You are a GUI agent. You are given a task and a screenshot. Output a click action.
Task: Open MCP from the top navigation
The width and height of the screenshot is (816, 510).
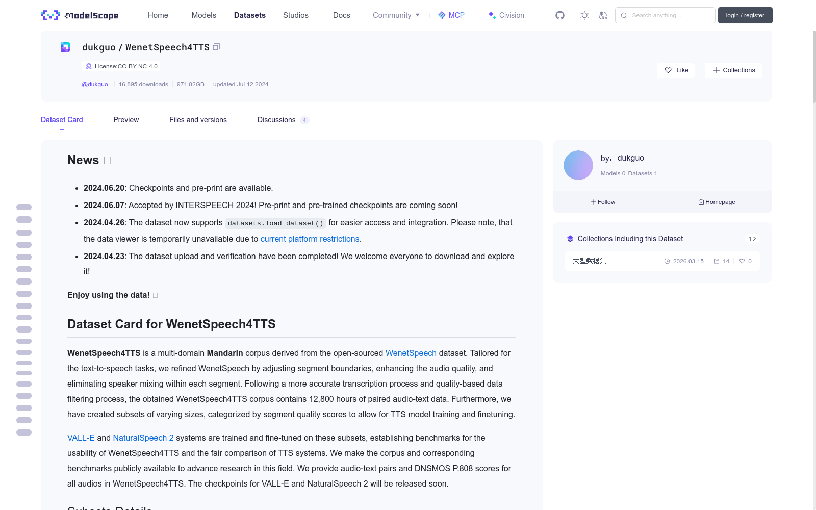tap(451, 15)
